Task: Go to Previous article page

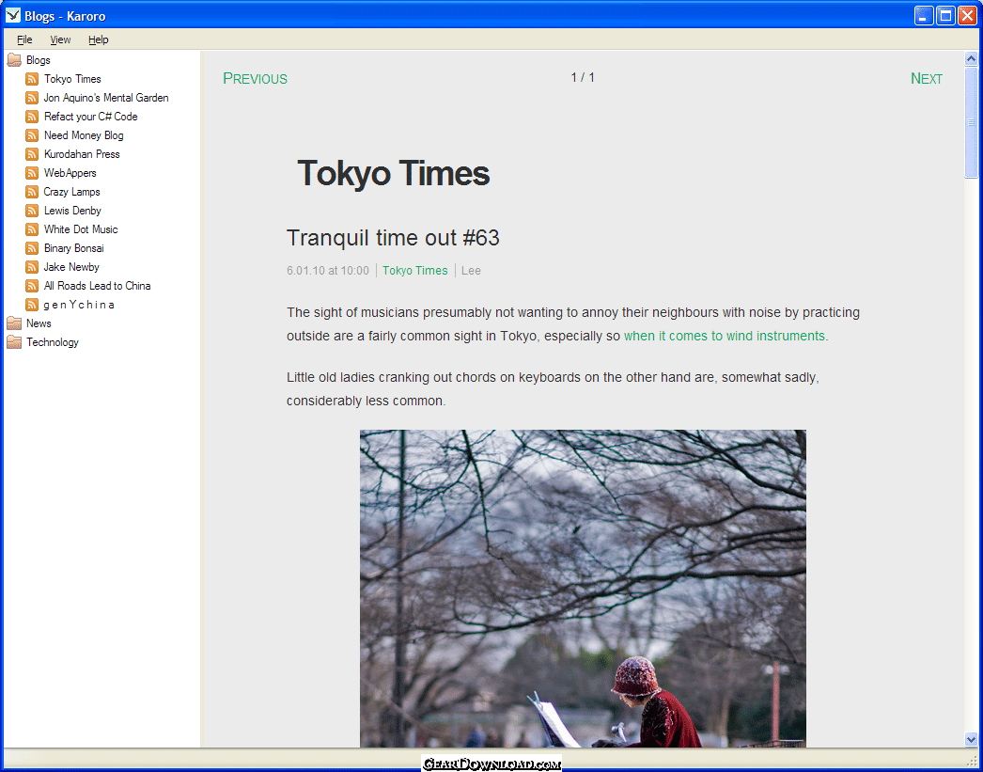Action: click(256, 78)
